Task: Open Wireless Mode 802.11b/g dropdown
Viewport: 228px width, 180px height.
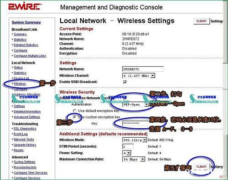Action: 135,140
